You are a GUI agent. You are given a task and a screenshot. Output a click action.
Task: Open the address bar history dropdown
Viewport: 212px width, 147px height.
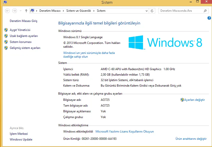coord(146,11)
